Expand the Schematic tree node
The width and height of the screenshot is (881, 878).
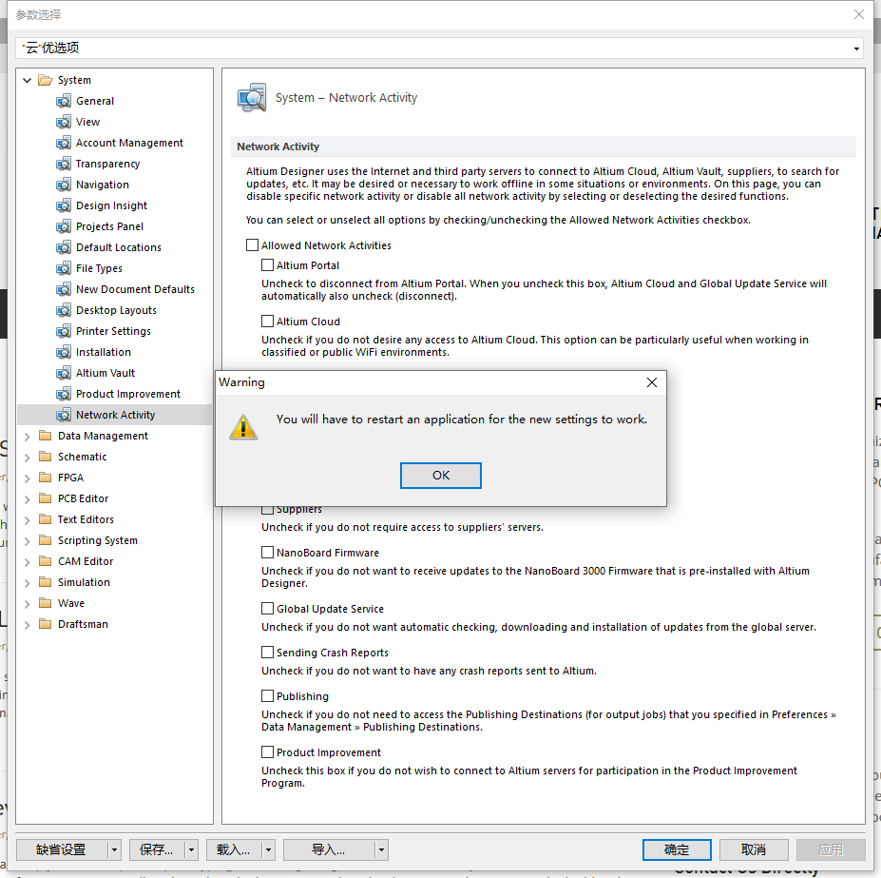(x=27, y=458)
